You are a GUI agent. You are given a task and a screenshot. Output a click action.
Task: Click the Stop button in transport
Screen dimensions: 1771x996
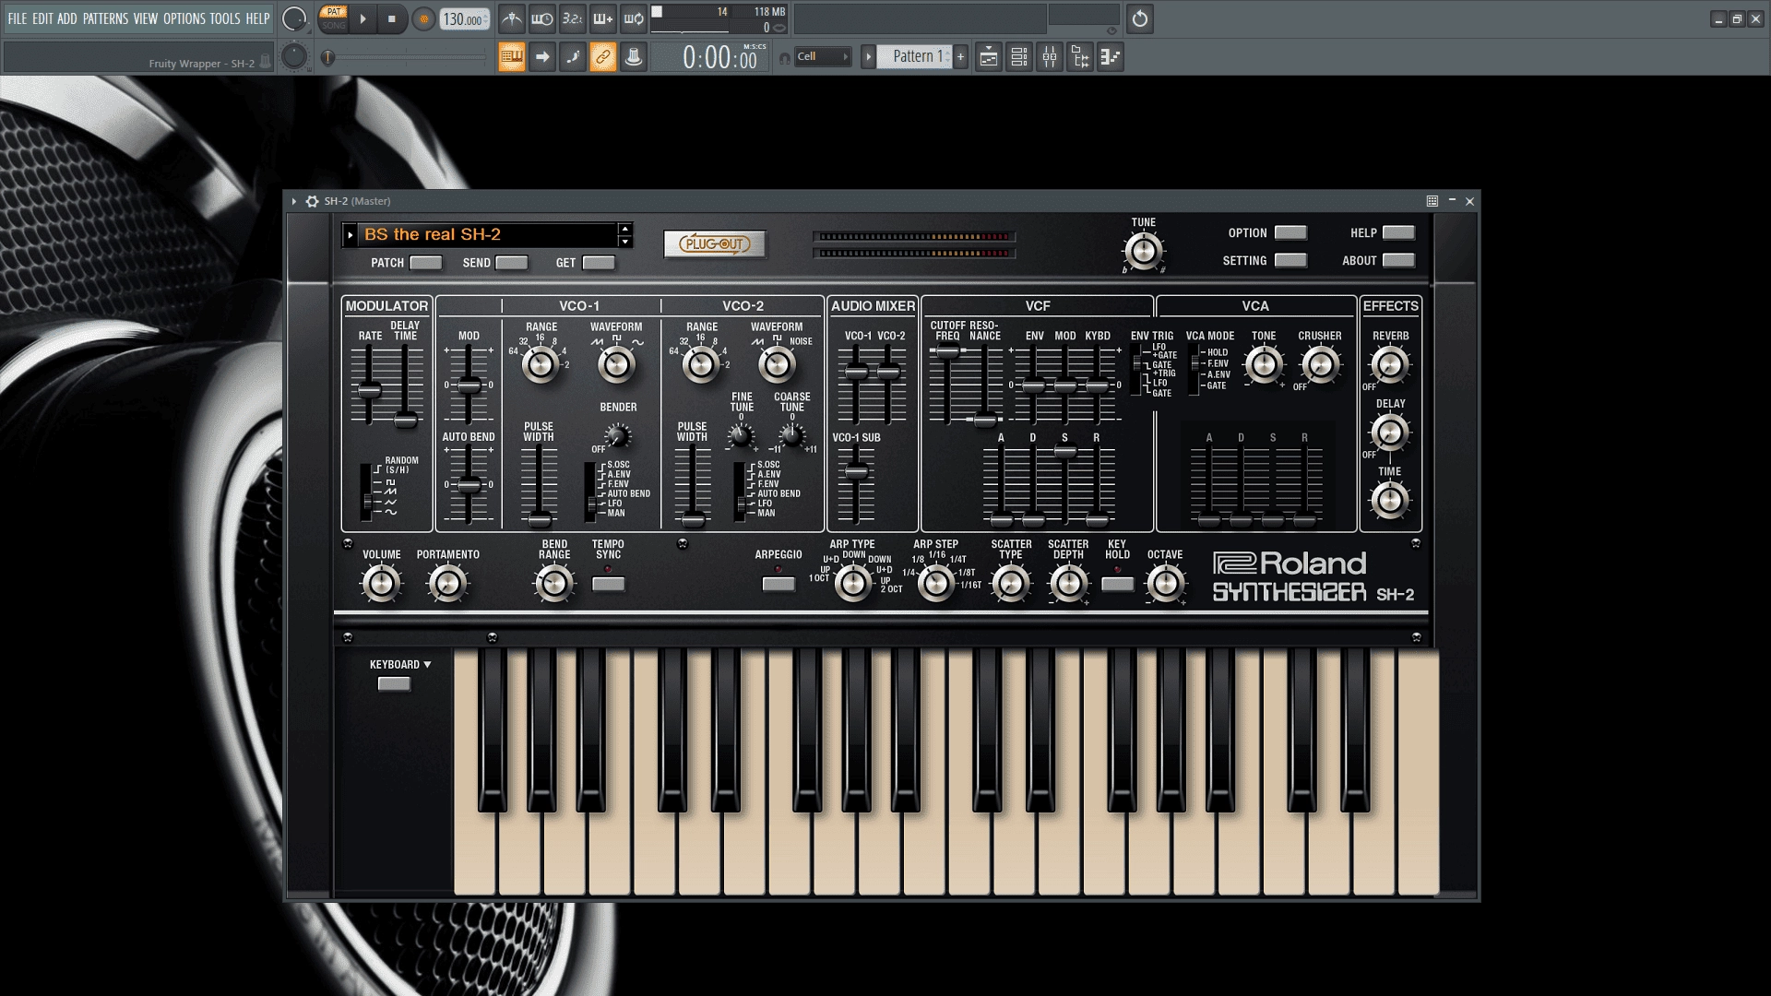coord(391,19)
